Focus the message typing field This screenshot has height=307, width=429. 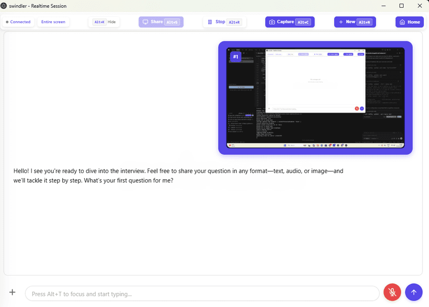(202, 294)
